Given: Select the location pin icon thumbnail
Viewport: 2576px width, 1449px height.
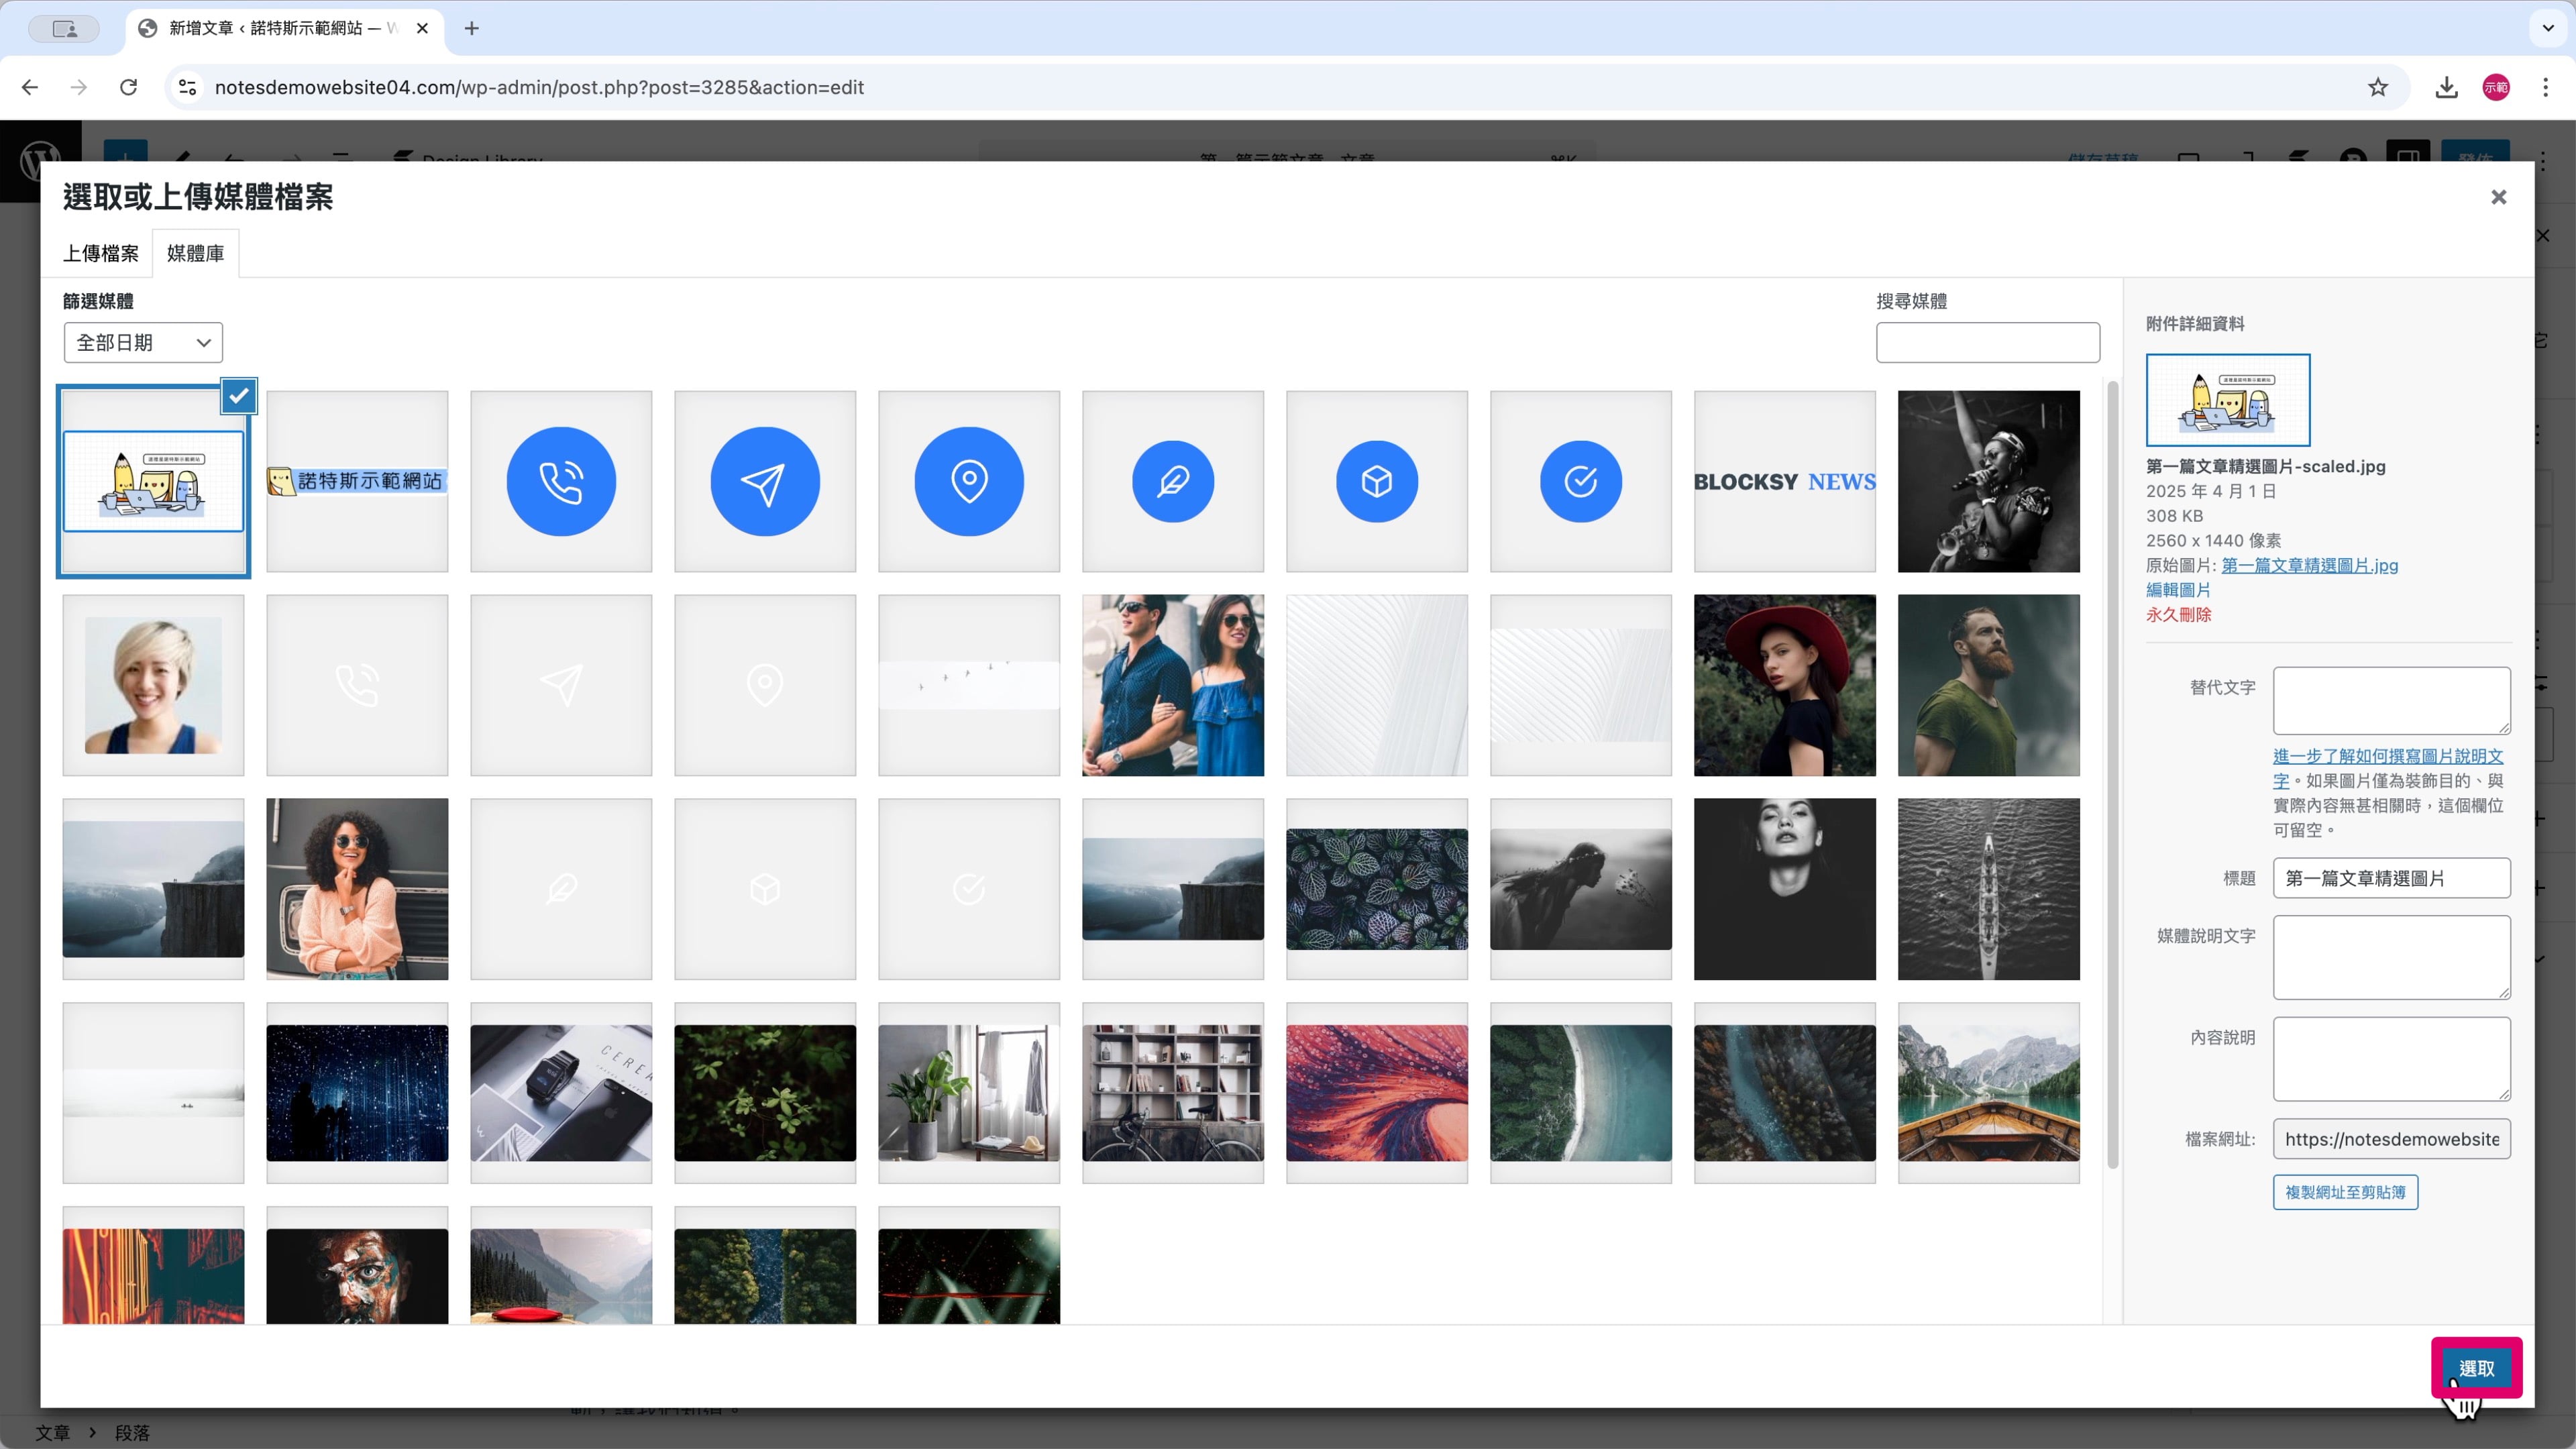Looking at the screenshot, I should (x=969, y=481).
